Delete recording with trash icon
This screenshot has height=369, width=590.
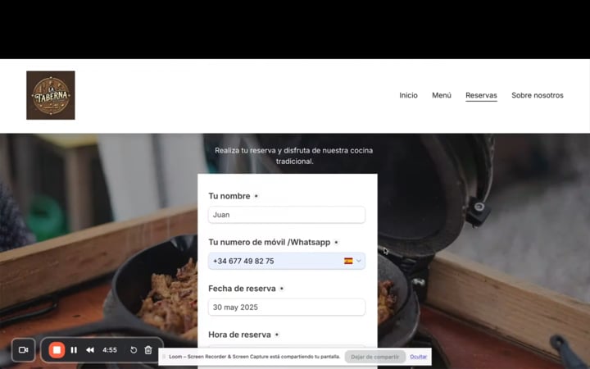pos(148,350)
